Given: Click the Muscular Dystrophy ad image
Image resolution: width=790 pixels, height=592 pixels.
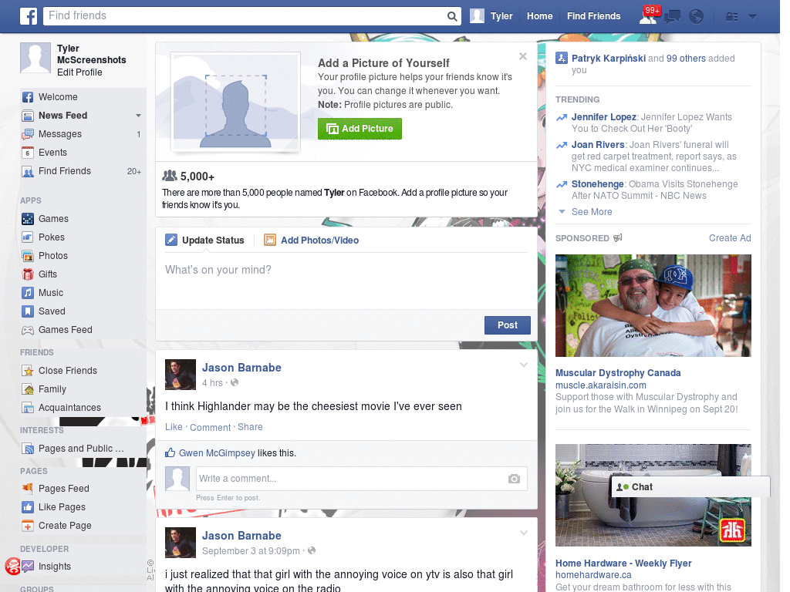Looking at the screenshot, I should coord(653,305).
